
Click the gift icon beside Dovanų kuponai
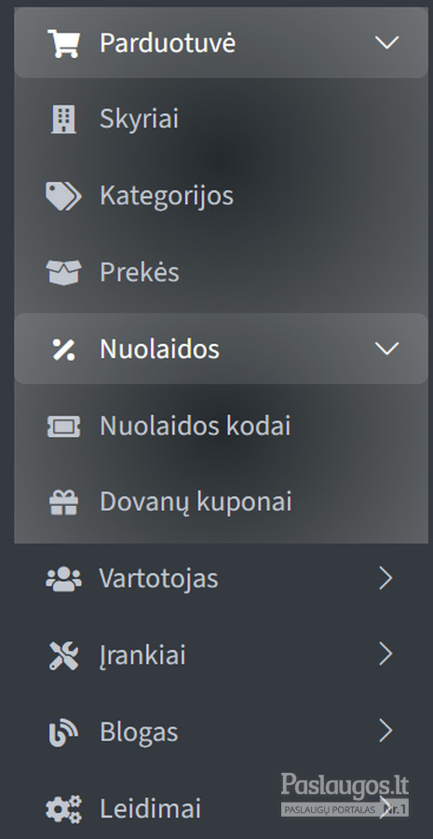(63, 502)
